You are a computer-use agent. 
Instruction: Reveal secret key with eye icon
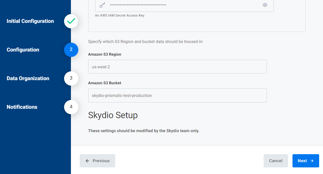point(265,5)
